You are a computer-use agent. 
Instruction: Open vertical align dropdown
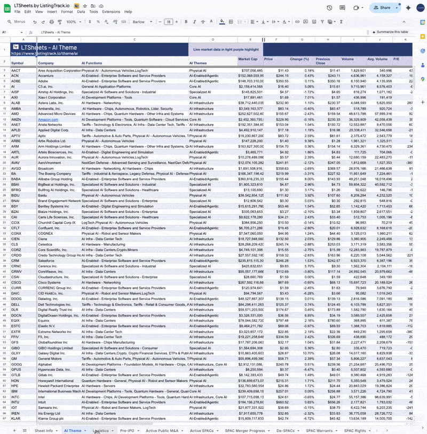[x=265, y=22]
